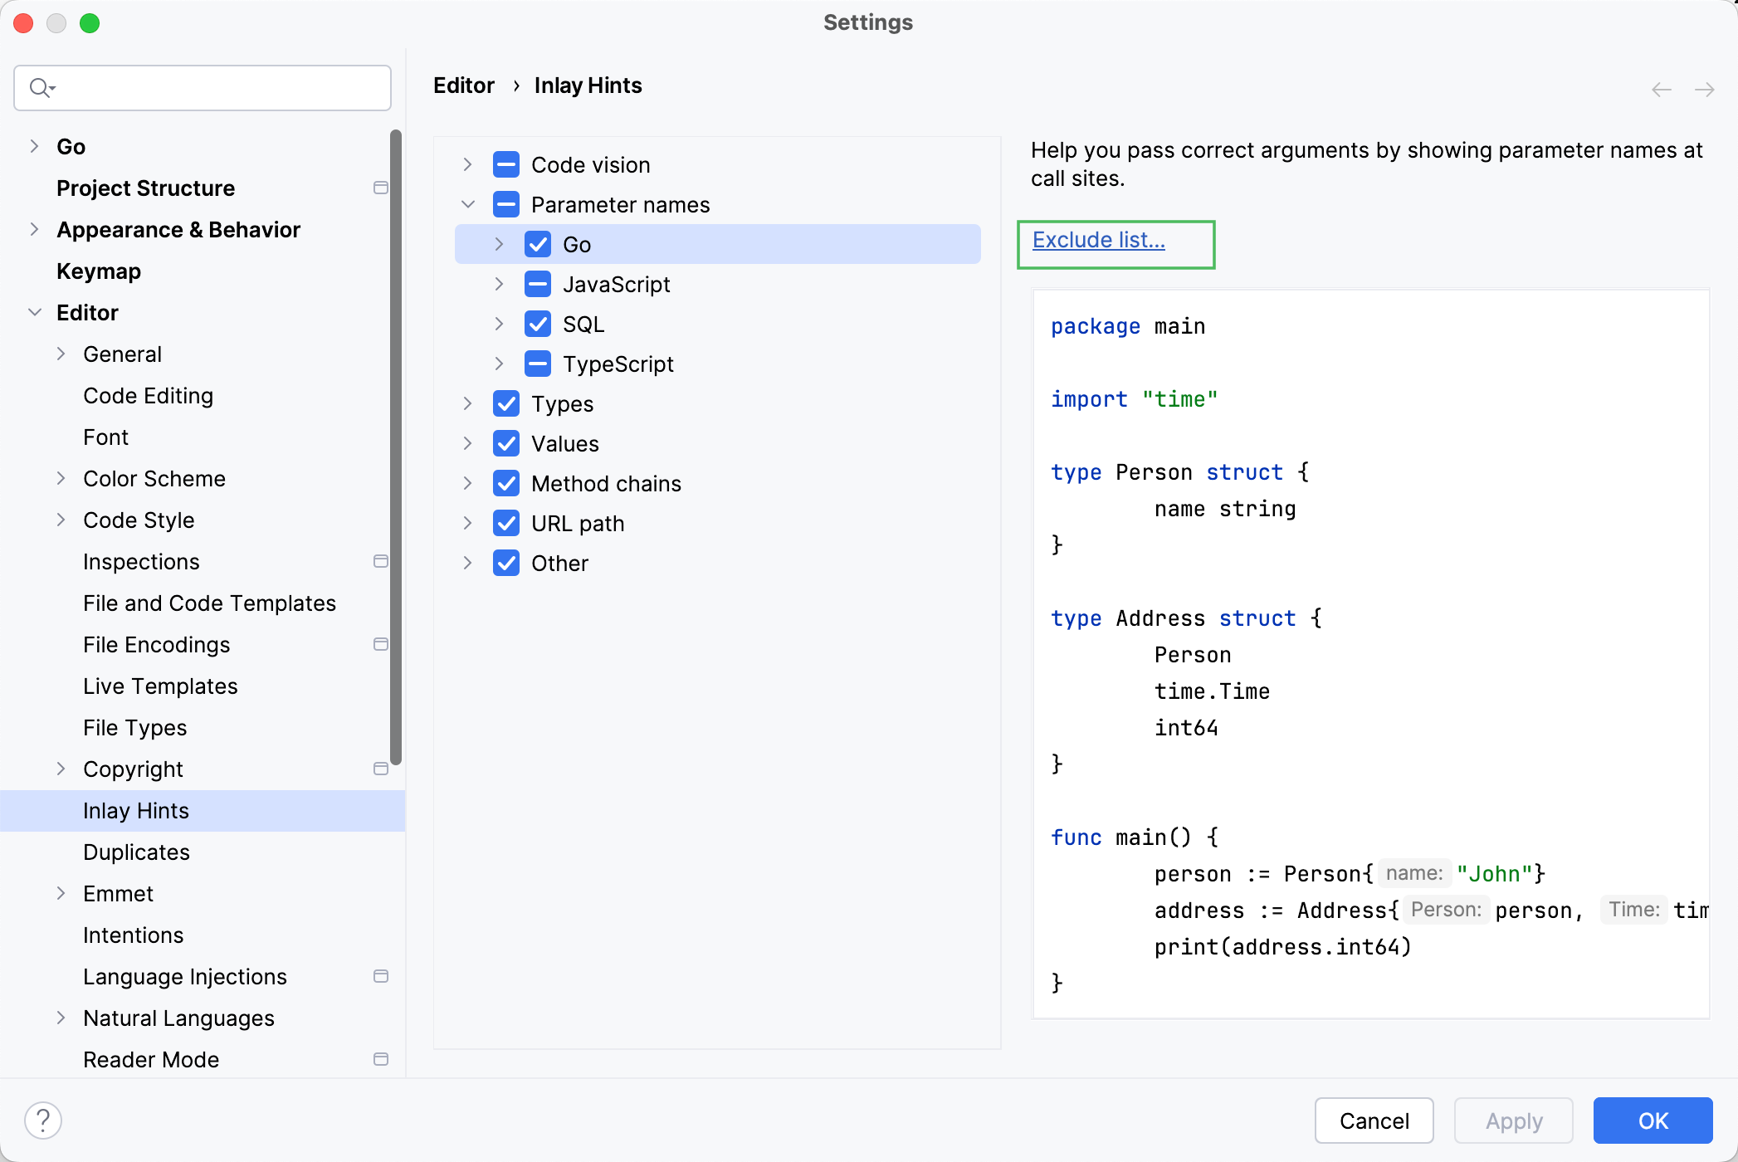Open the Exclude list link
Viewport: 1738px width, 1162px height.
[x=1097, y=240]
